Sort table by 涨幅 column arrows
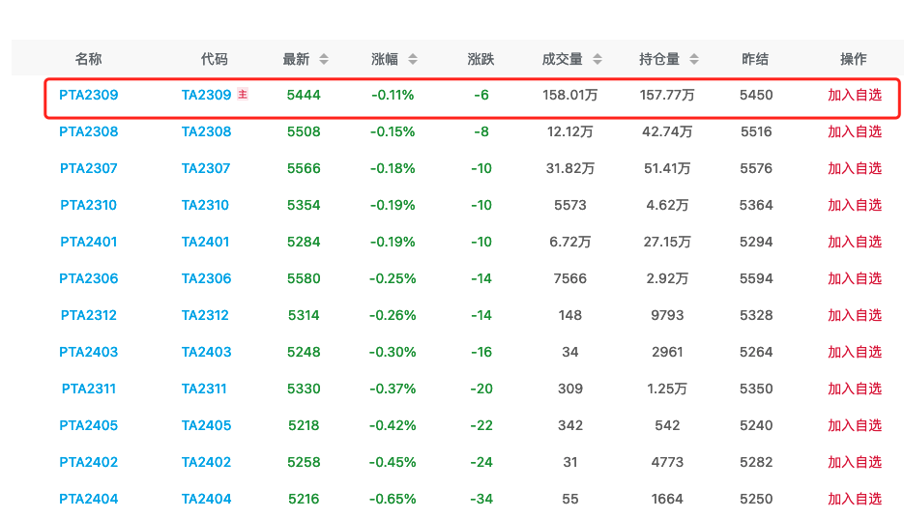 click(413, 59)
